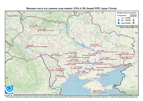Click the blue marker near Zdolbuniv
Image resolution: width=143 pixels, height=101 pixels.
[38, 32]
